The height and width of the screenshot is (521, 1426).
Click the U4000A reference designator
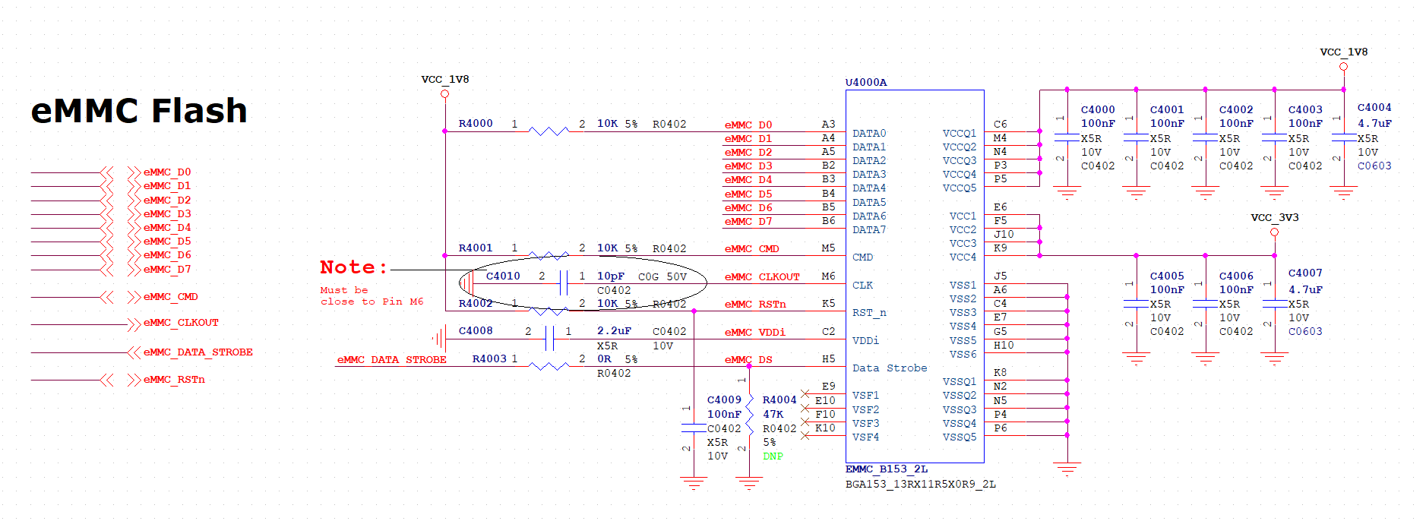865,82
